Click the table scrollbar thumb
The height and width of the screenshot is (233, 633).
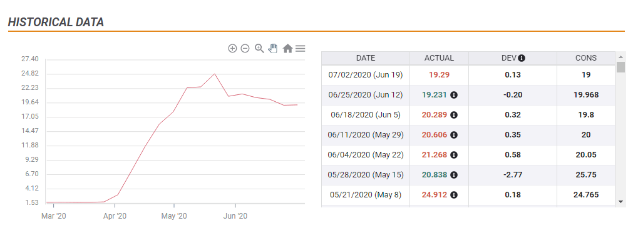pos(621,67)
